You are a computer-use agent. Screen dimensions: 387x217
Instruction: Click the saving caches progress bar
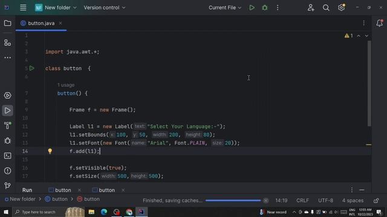click(233, 201)
